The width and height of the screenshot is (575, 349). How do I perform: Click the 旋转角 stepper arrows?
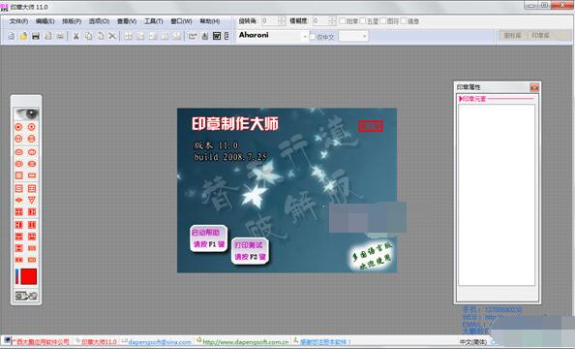(x=282, y=21)
